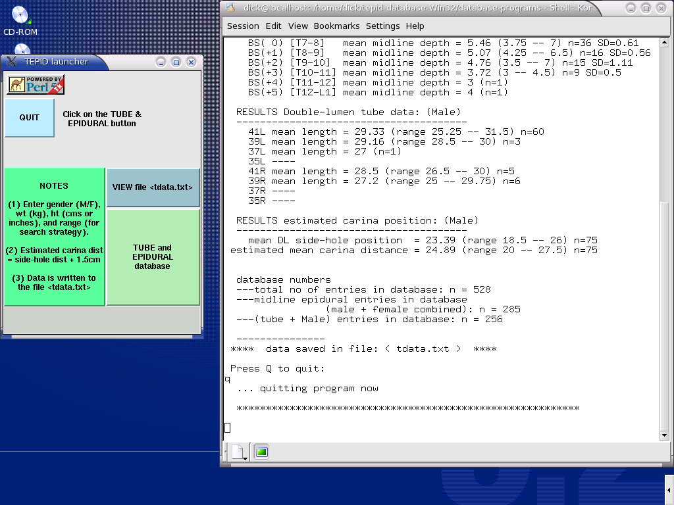Click the X icon in TEPID launcher titlebar
The image size is (674, 505).
point(11,62)
